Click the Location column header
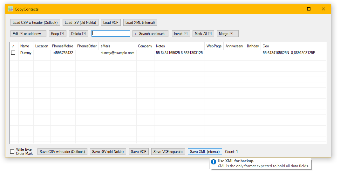The height and width of the screenshot is (173, 340). pyautogui.click(x=42, y=46)
